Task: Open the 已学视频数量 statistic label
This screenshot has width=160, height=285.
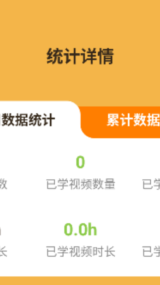Action: pos(80,184)
